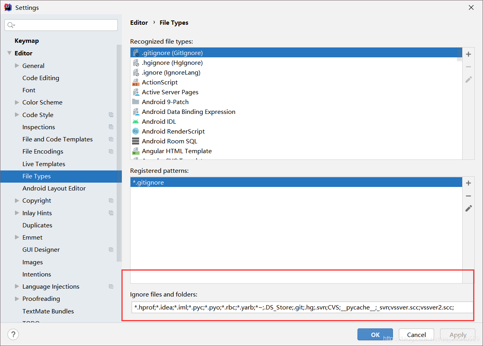Expand the General settings node

(x=17, y=66)
